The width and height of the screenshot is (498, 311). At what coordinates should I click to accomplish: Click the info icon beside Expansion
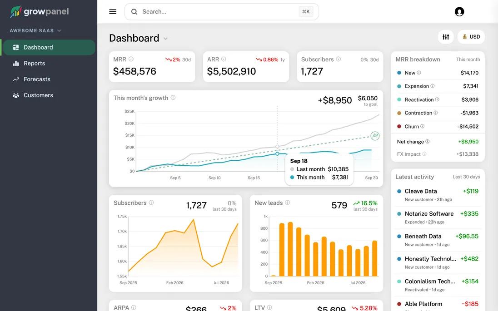pyautogui.click(x=432, y=86)
